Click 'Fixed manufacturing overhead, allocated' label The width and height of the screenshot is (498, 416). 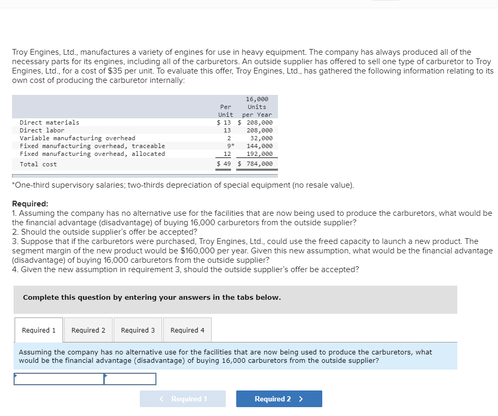92,154
